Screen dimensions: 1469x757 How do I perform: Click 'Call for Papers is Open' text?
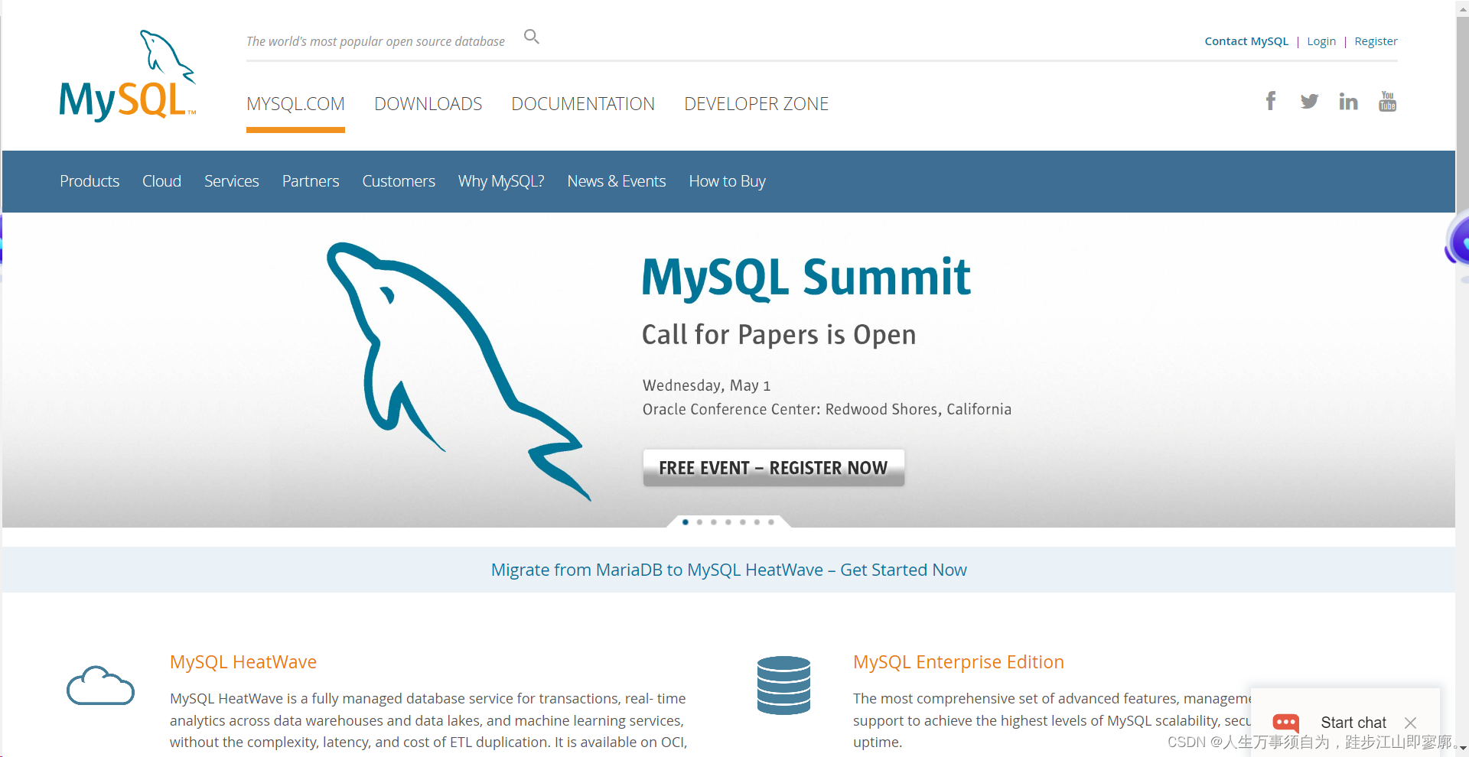(779, 335)
